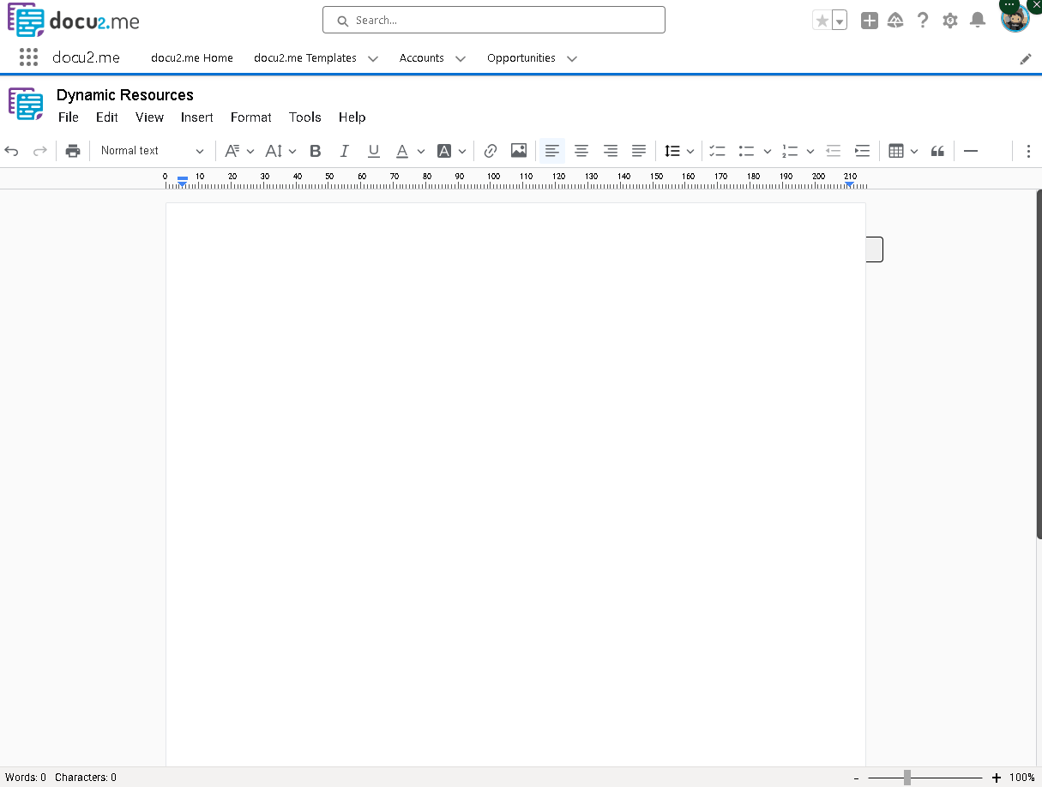This screenshot has height=787, width=1042.
Task: Expand the Opportunities tab chevron
Action: point(572,59)
